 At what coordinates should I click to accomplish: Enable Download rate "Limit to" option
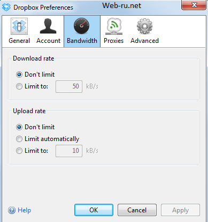(x=19, y=86)
